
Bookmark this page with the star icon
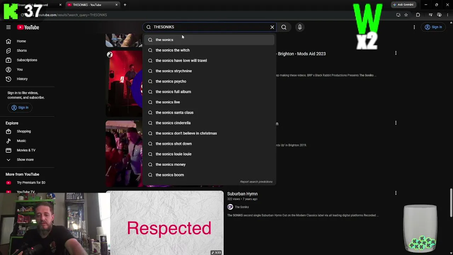click(406, 15)
